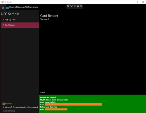146x113 pixels.
Task: Click the 'Status:' label
Action: coord(43,92)
